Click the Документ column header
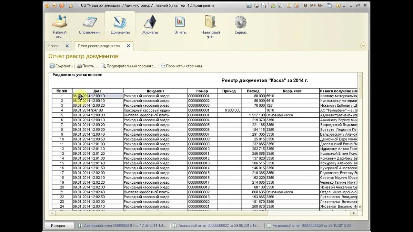 [155, 91]
